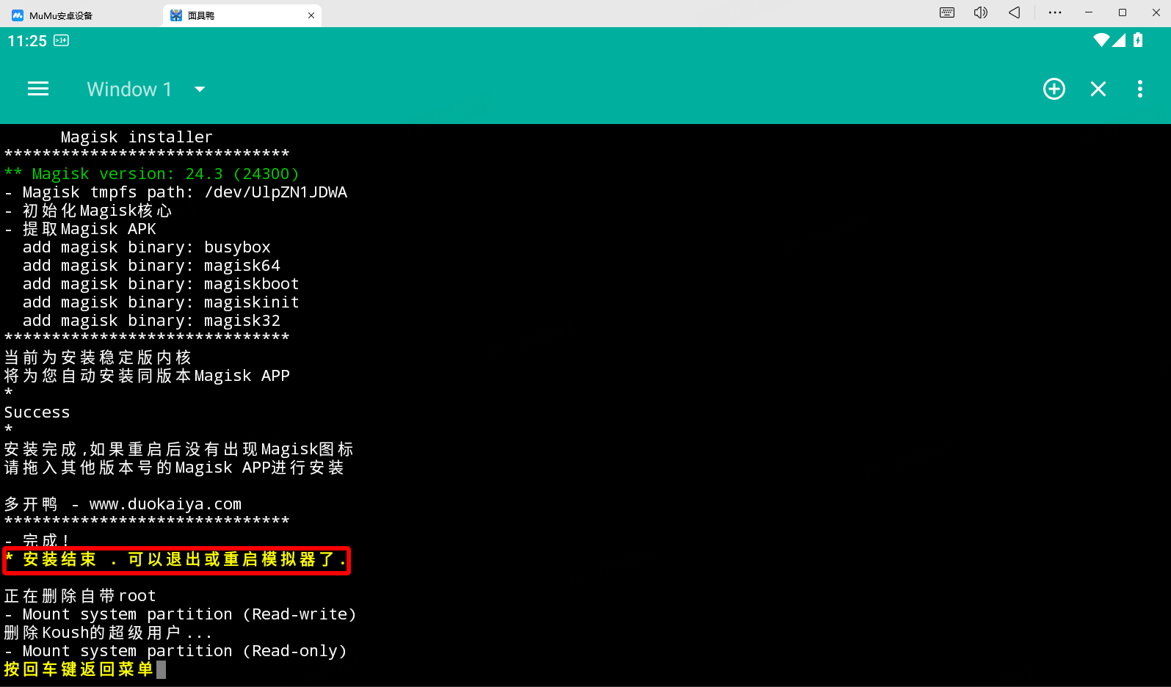1171x687 pixels.
Task: Click the terminal cursor block at prompt end
Action: pos(162,669)
